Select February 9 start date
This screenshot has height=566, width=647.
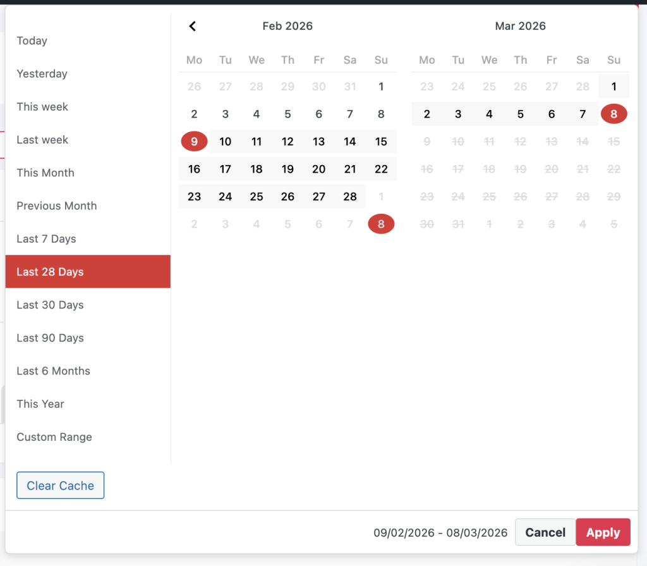tap(194, 142)
